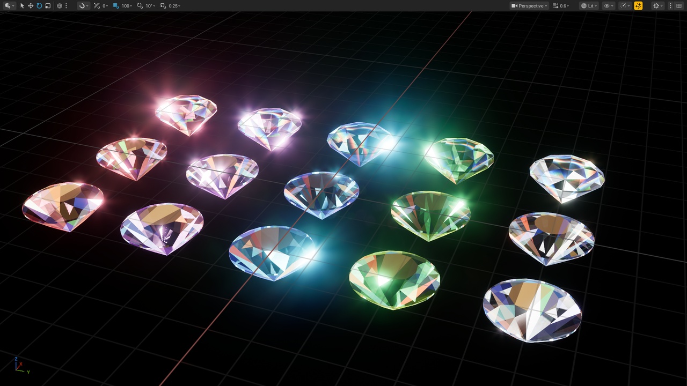Image resolution: width=687 pixels, height=386 pixels.
Task: Select the yellow-green diamond nearest the camera
Action: [394, 280]
